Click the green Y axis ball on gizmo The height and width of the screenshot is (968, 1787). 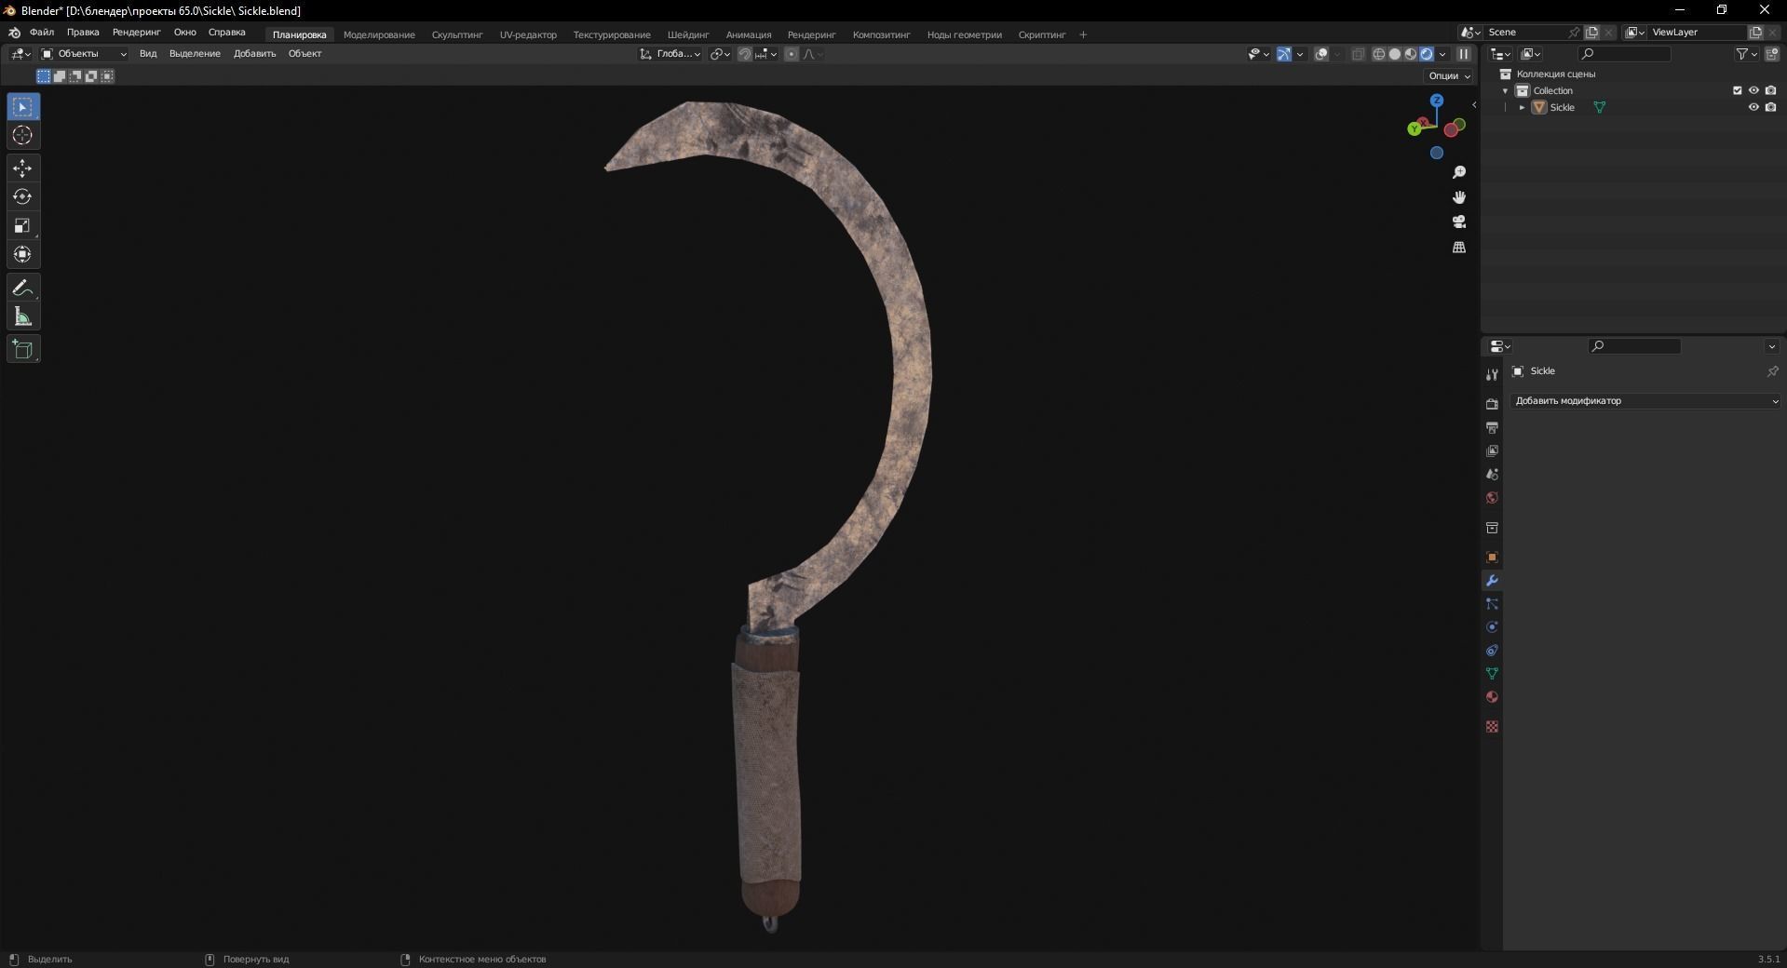[x=1412, y=129]
